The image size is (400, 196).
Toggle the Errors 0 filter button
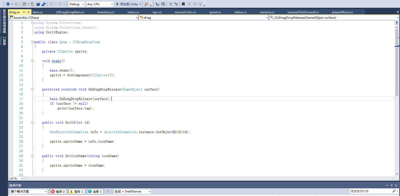[58, 192]
